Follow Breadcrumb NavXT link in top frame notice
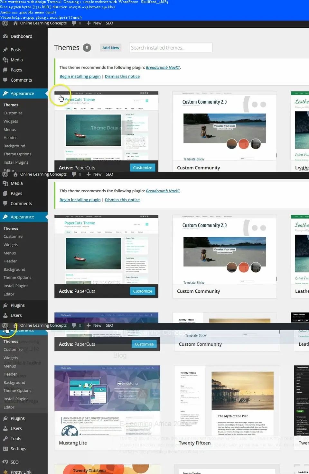Image resolution: width=309 pixels, height=474 pixels. click(x=163, y=67)
